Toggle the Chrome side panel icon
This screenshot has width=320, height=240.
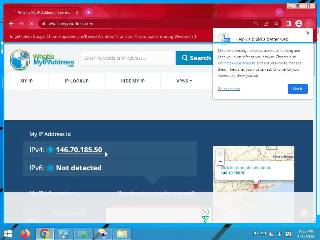click(288, 24)
